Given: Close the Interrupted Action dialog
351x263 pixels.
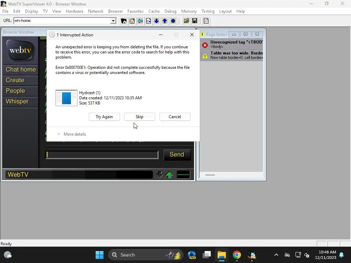Looking at the screenshot, I should (192, 35).
